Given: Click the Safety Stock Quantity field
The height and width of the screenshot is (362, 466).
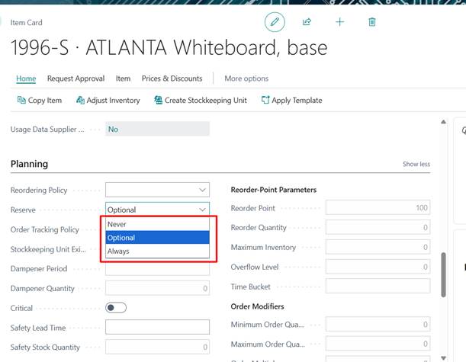Looking at the screenshot, I should pos(157,347).
